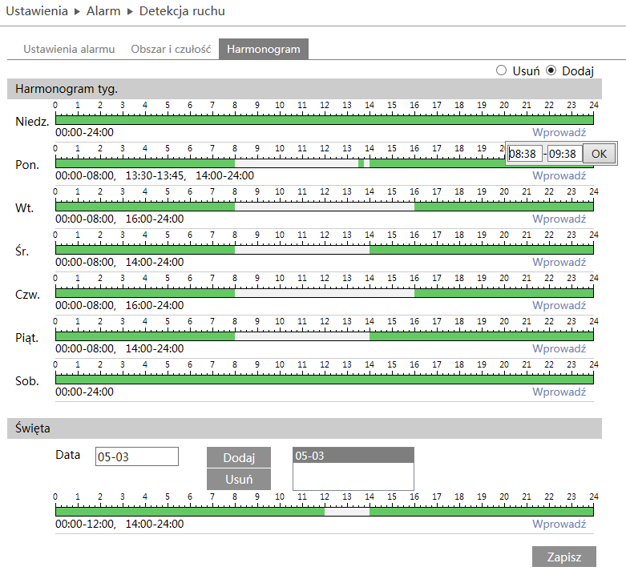Click Śr. timeline gap at hour 11
Viewport: 626px width, 587px height.
tap(302, 250)
